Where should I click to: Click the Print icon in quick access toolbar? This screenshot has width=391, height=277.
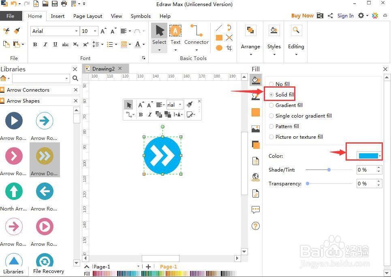coord(64,4)
